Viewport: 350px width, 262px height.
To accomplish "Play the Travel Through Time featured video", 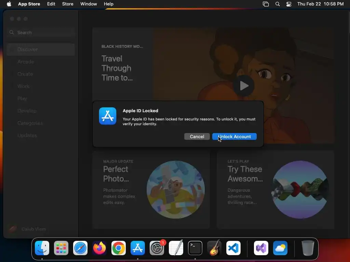I will [244, 86].
